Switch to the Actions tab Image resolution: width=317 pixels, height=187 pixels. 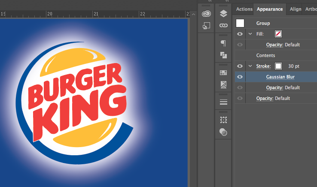244,9
